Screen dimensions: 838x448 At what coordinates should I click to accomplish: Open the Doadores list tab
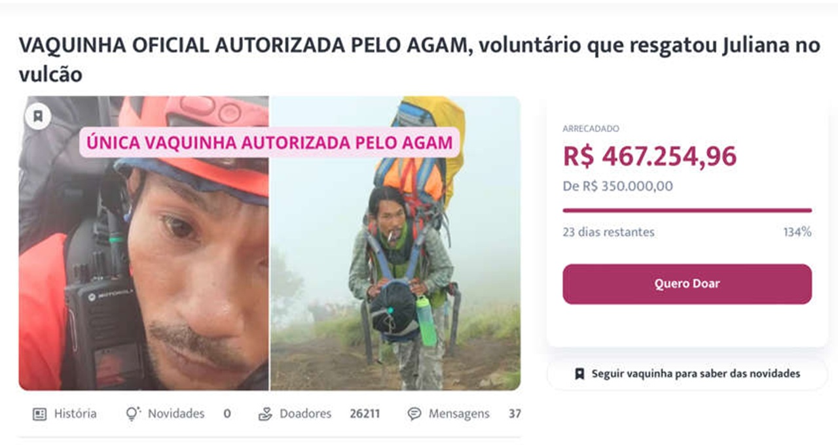[304, 413]
